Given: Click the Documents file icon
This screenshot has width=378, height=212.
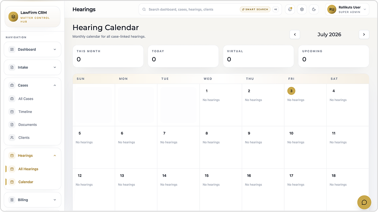Looking at the screenshot, I should (12, 125).
